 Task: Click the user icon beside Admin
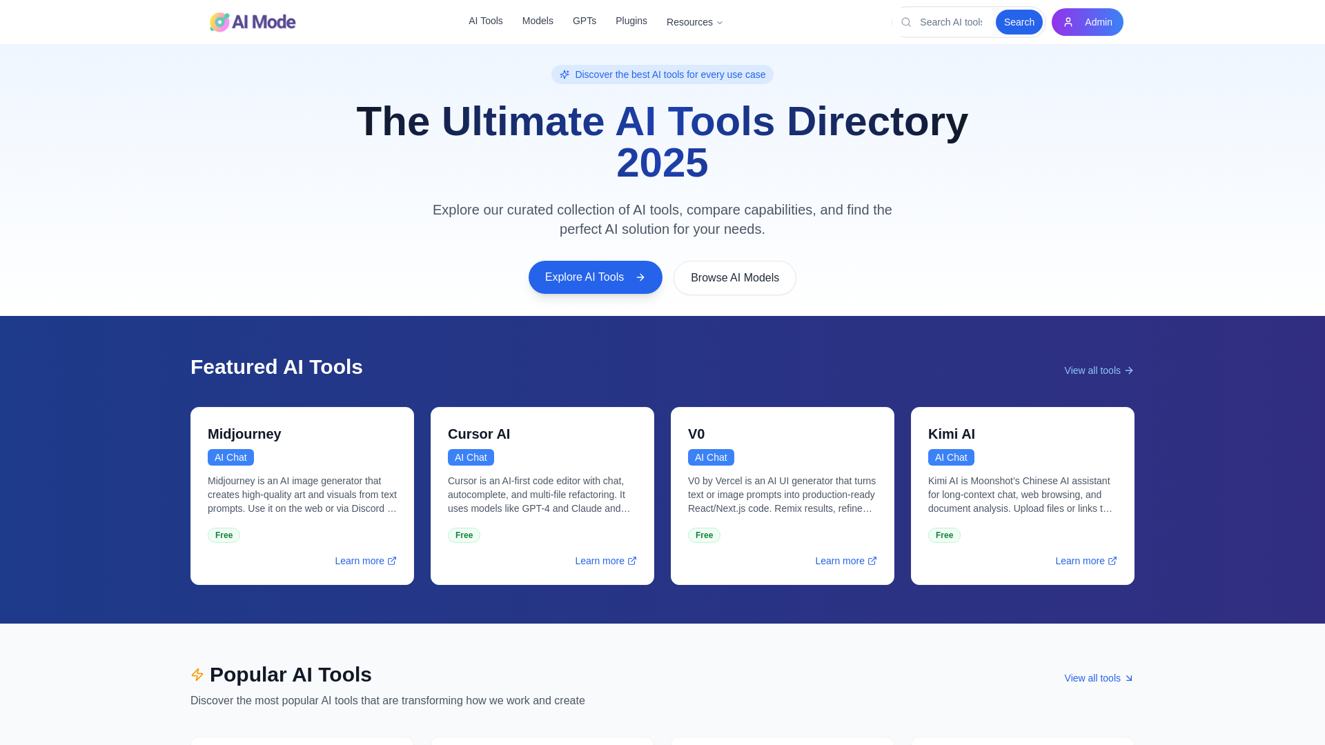pyautogui.click(x=1068, y=22)
